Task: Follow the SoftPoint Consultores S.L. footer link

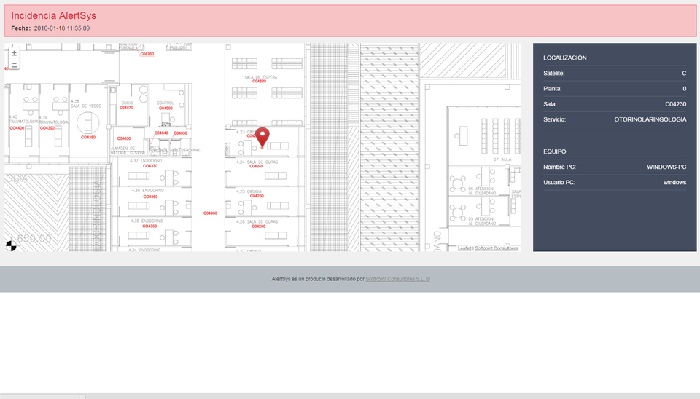Action: (397, 279)
